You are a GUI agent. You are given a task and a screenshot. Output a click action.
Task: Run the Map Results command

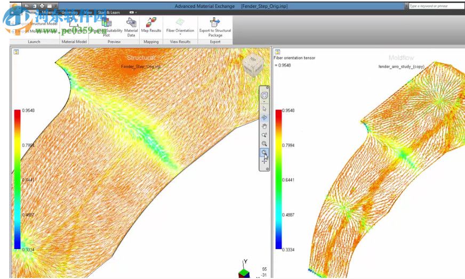pos(151,25)
